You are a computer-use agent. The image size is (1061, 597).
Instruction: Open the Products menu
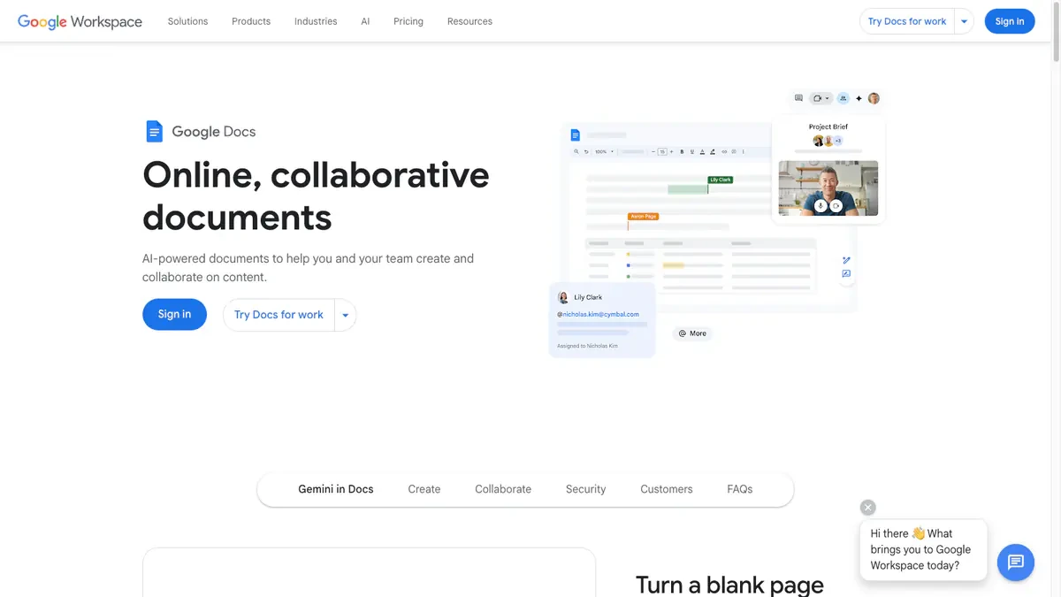(251, 21)
